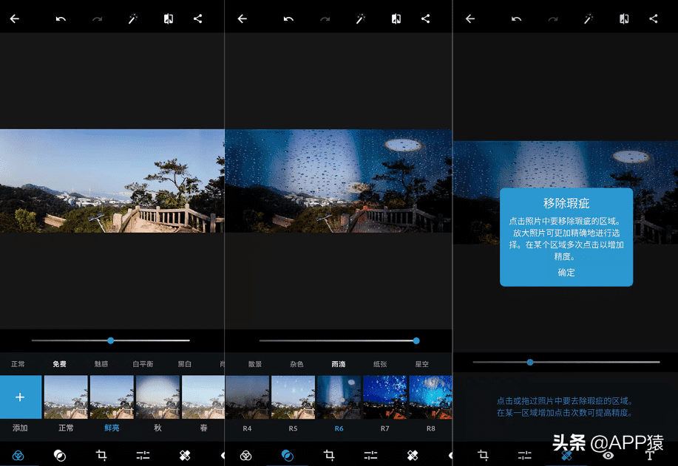The image size is (678, 466).
Task: Undo last edit in left panel
Action: coord(61,18)
